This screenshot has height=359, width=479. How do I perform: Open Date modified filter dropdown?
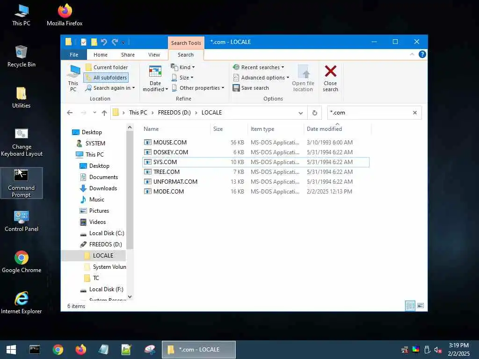tap(155, 78)
